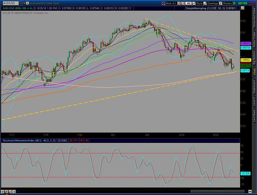Click the scroll-to-latest icon at bottom right
The image size is (257, 195).
tap(250, 191)
